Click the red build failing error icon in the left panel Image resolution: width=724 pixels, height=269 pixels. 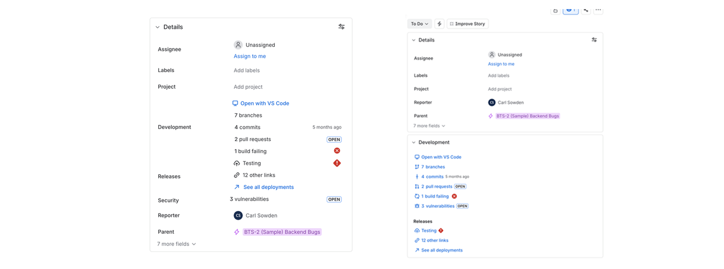pos(337,151)
